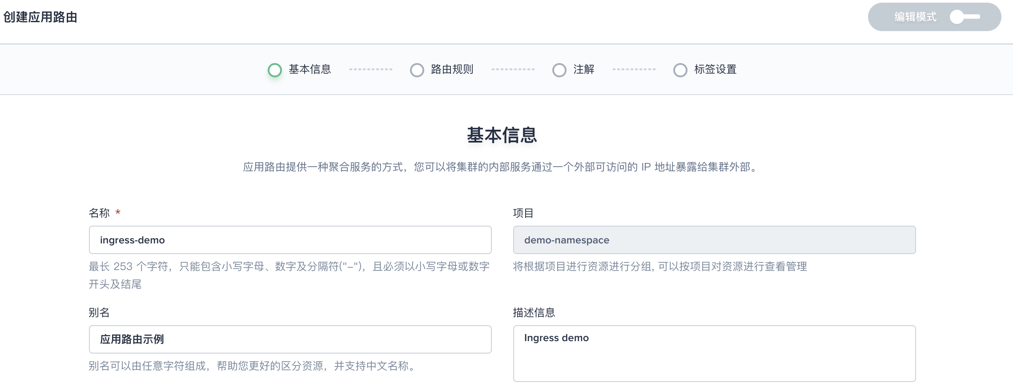The image size is (1013, 390).
Task: Click the 名称 field label
Action: 99,213
